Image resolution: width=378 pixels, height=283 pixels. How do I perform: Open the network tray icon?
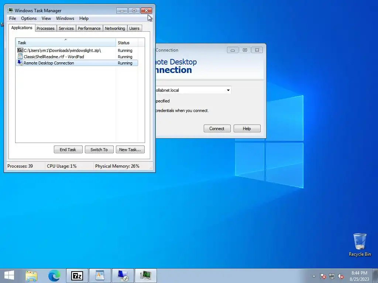pos(332,276)
